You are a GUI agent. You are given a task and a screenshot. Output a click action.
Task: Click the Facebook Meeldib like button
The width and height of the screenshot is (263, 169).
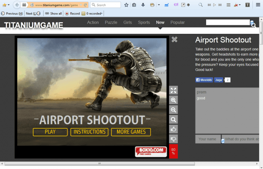tap(204, 80)
